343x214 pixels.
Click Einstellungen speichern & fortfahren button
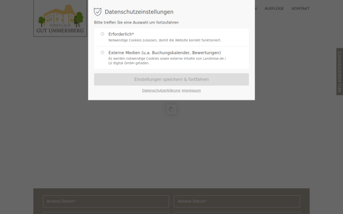point(171,79)
